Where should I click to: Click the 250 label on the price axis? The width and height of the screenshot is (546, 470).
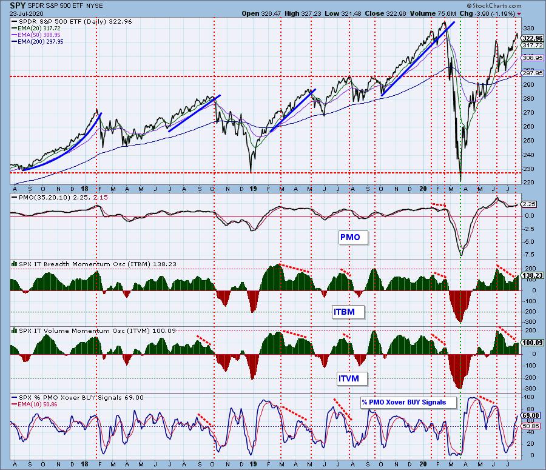(528, 141)
